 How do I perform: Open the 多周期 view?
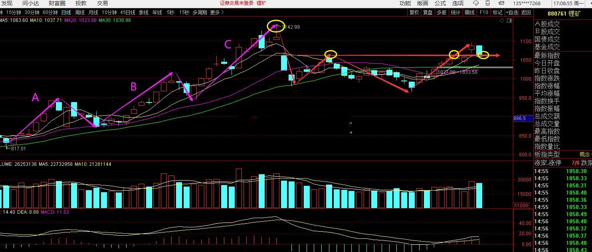[200, 12]
